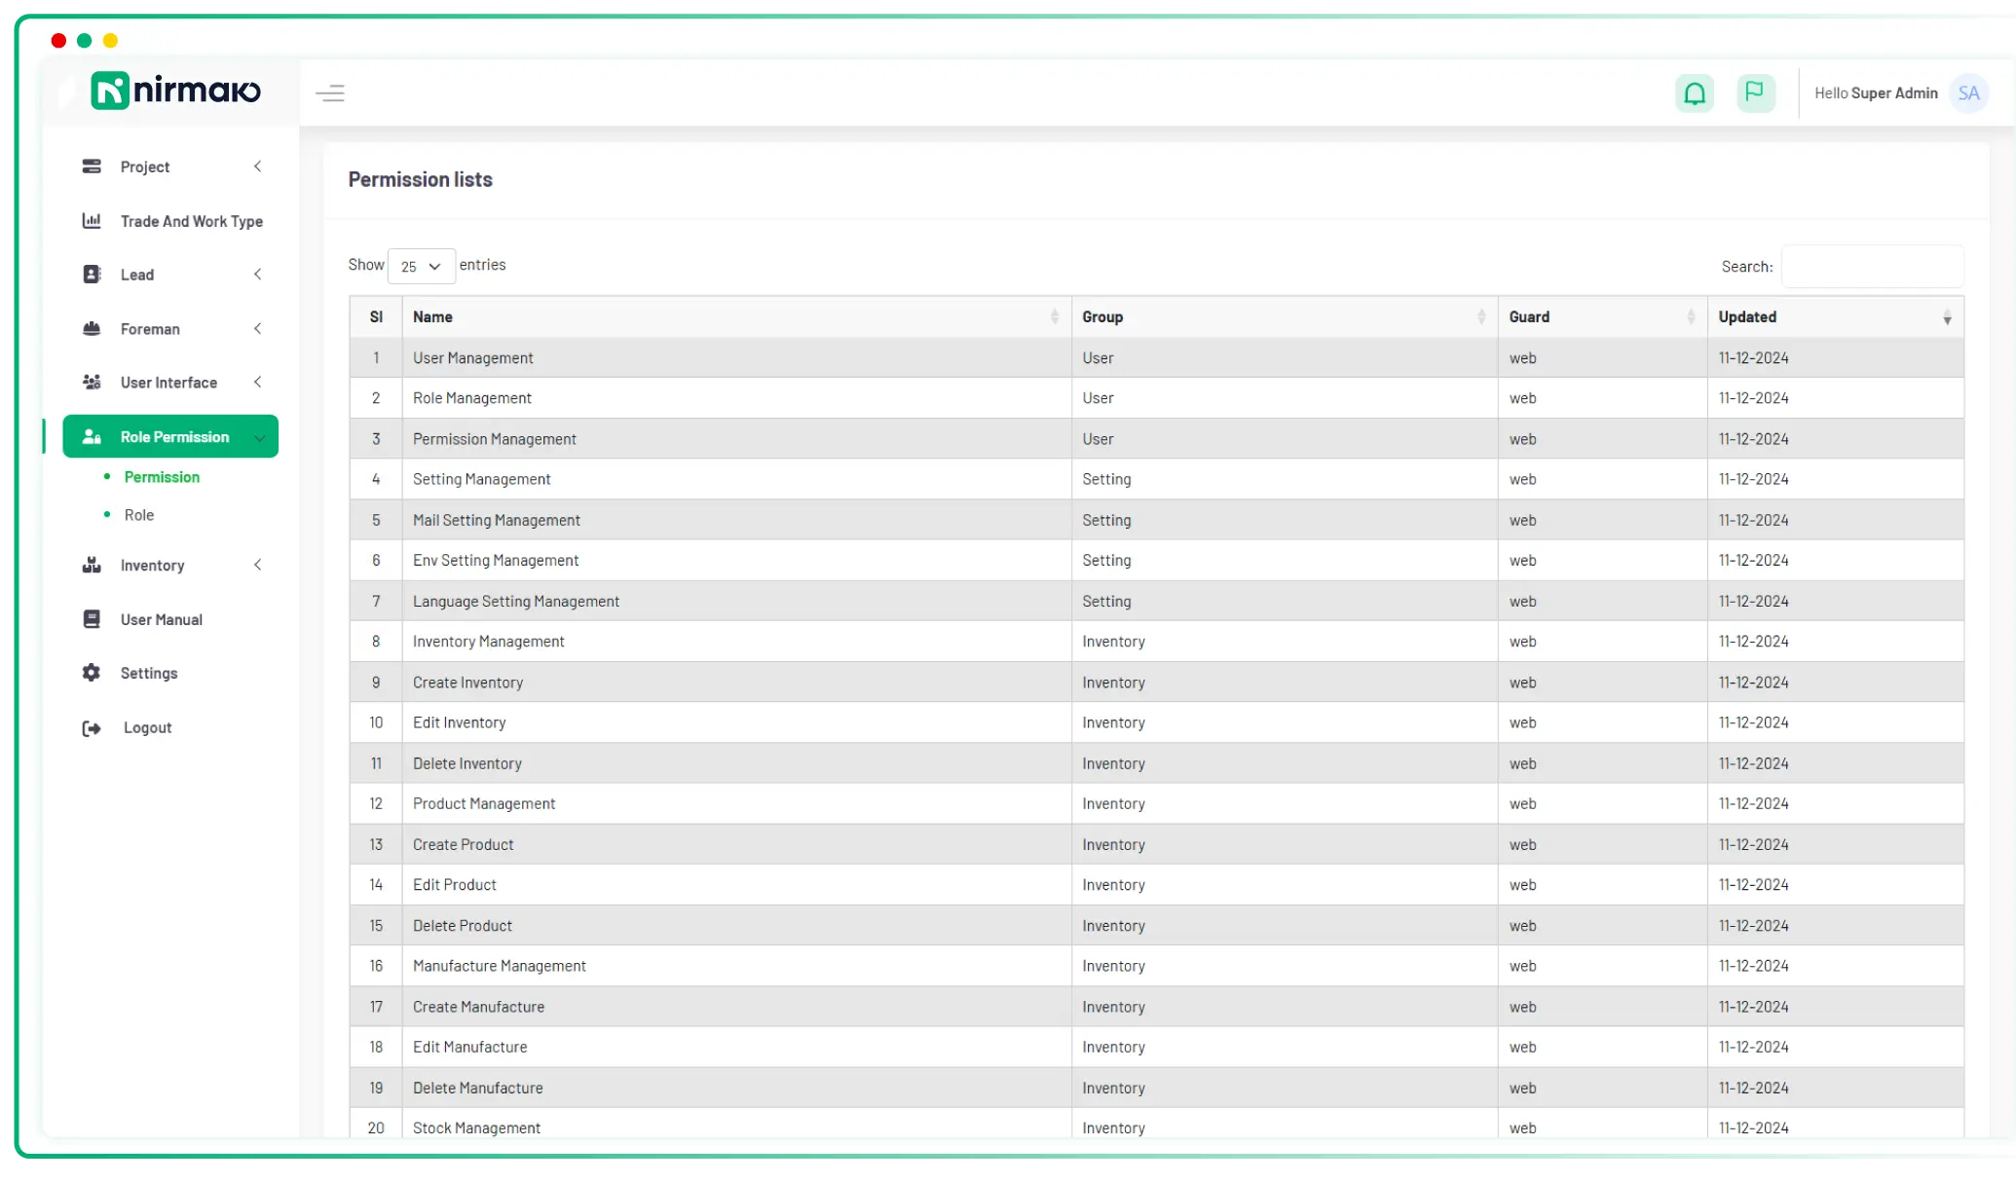Open the notification bell icon
Viewport: 2016px width, 1183px height.
pyautogui.click(x=1695, y=92)
